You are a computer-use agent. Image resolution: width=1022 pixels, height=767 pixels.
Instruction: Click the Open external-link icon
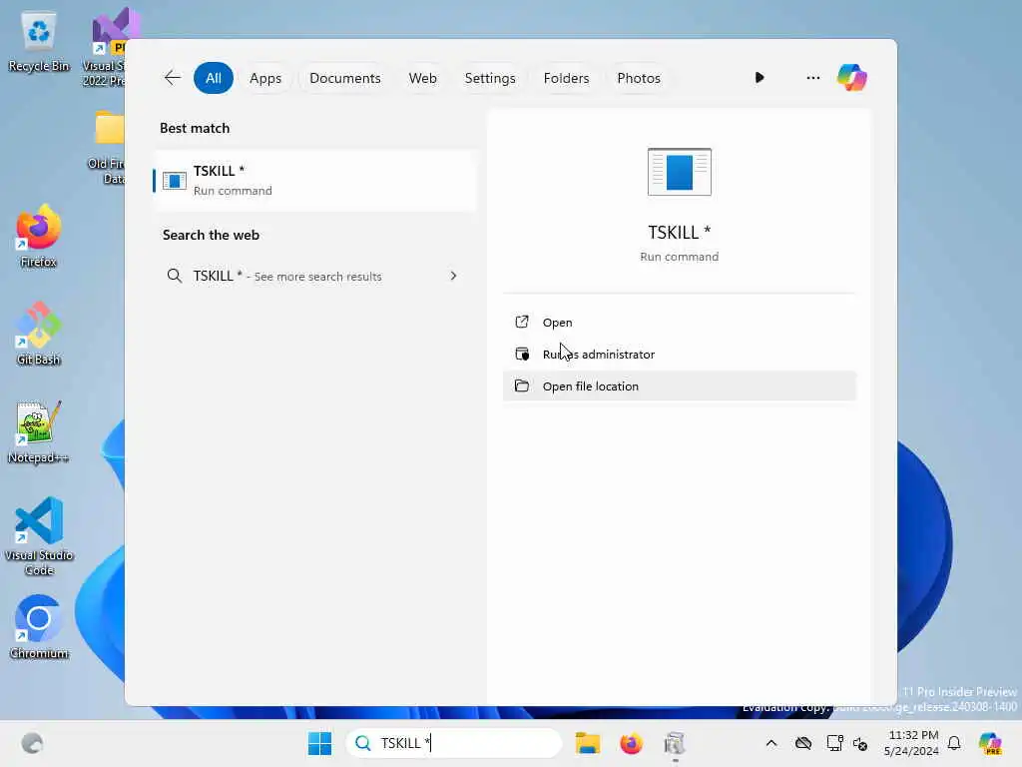[x=521, y=322]
